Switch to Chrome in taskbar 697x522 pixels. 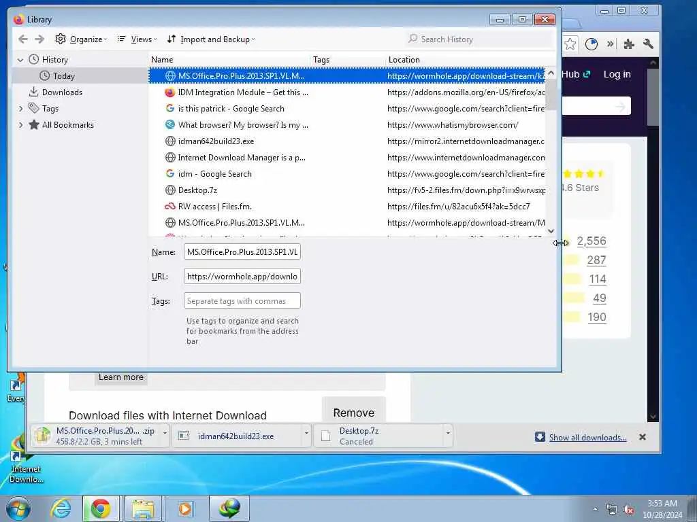tap(101, 508)
